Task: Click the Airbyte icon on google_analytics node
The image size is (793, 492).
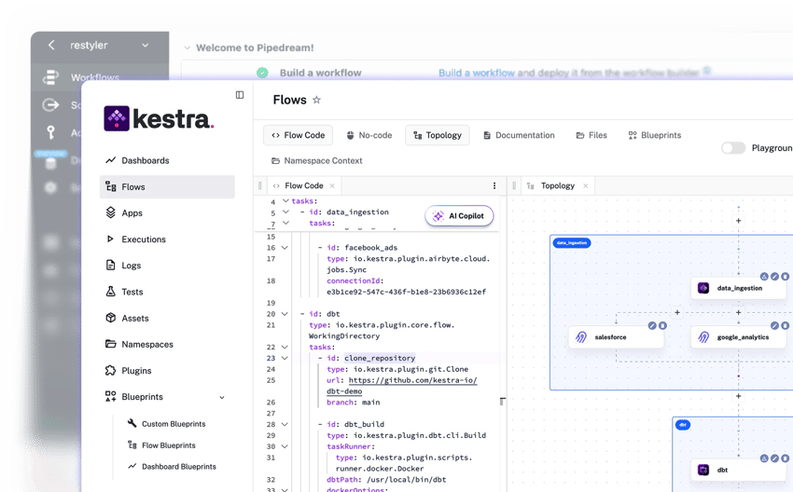Action: pos(703,337)
